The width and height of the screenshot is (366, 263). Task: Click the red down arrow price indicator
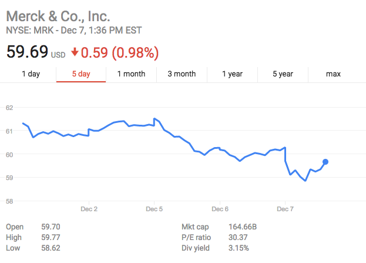click(x=75, y=52)
